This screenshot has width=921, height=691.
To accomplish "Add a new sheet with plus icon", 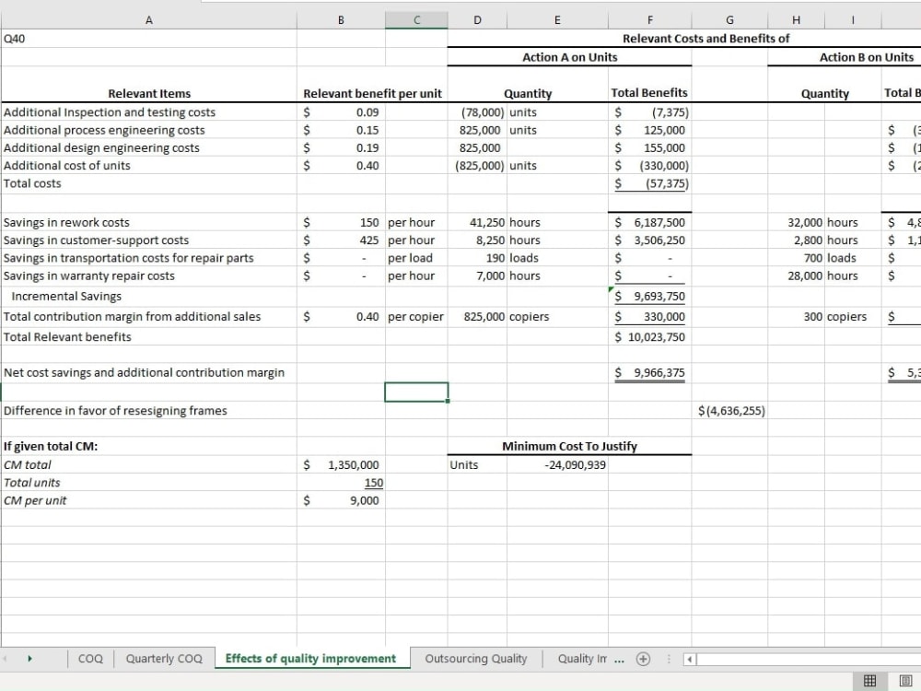I will [x=643, y=659].
